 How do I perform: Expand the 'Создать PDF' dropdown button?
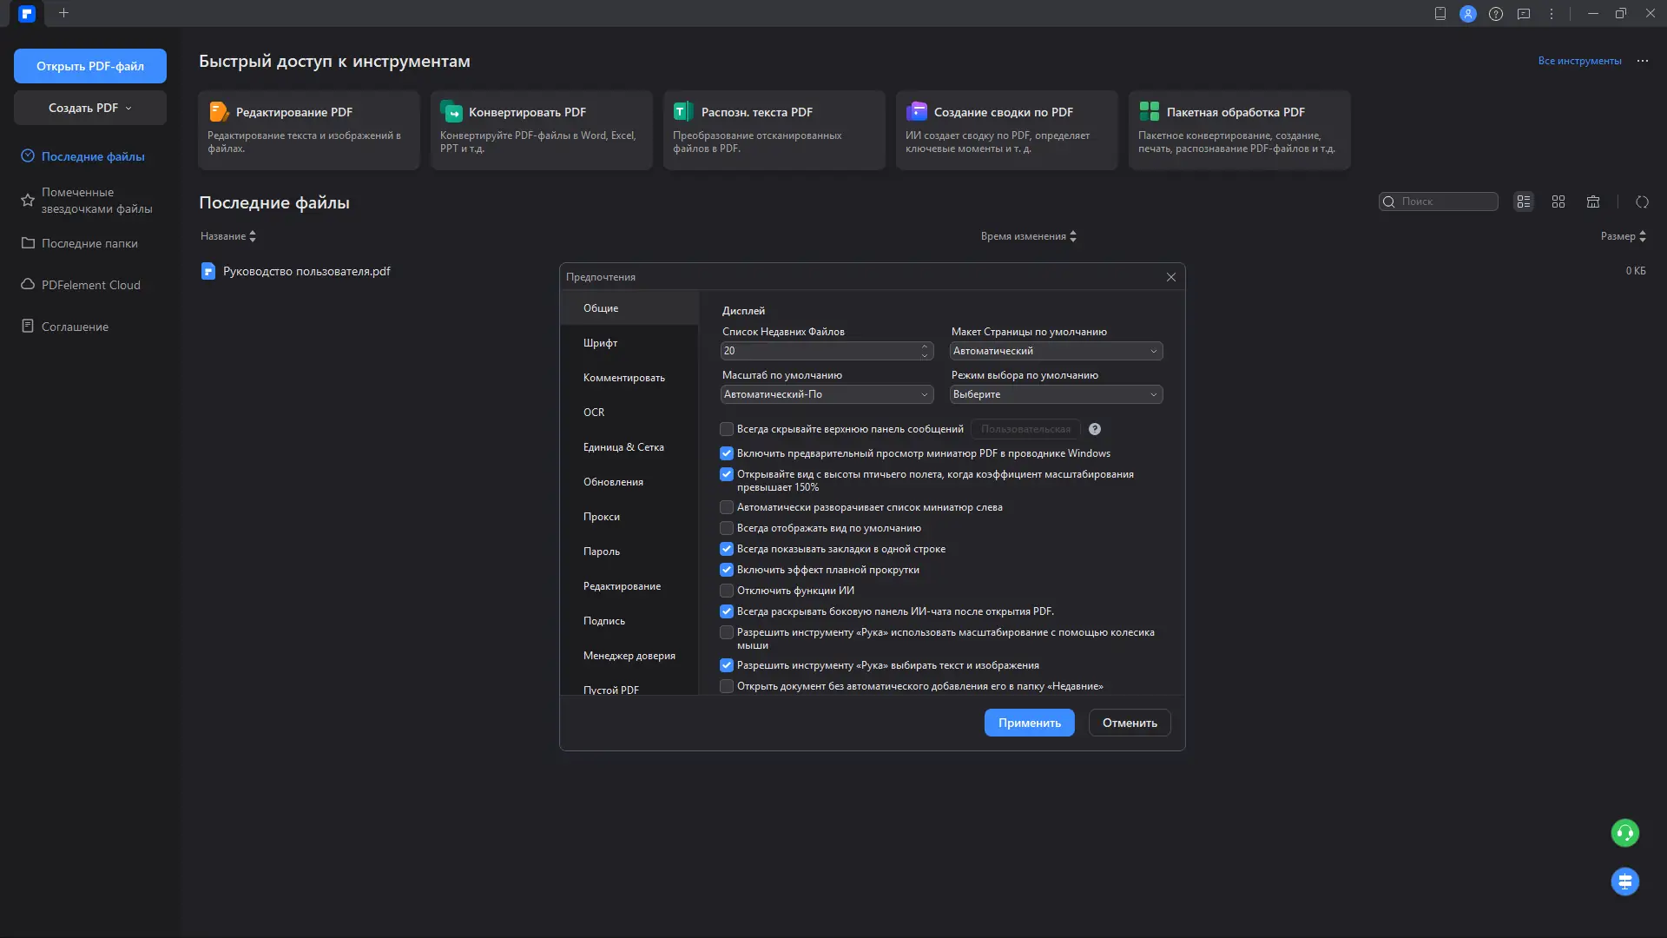coord(90,108)
